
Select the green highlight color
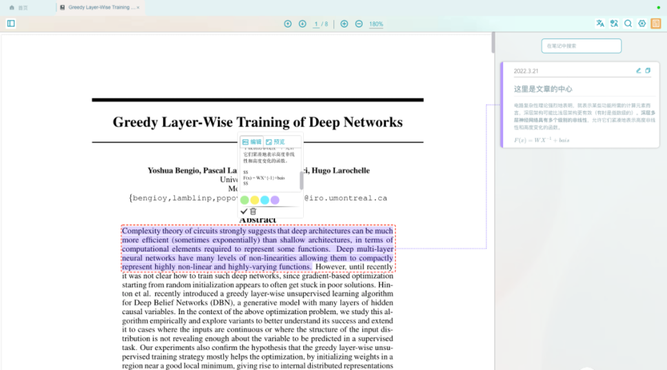[245, 200]
